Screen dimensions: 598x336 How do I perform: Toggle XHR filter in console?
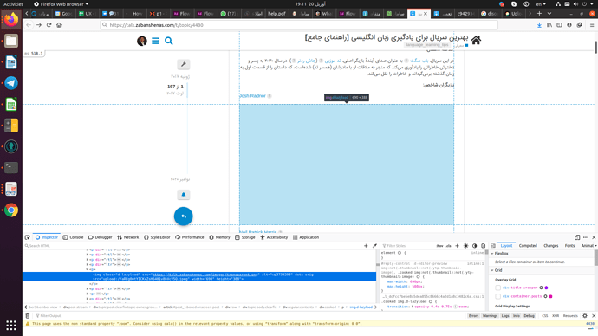click(x=556, y=316)
